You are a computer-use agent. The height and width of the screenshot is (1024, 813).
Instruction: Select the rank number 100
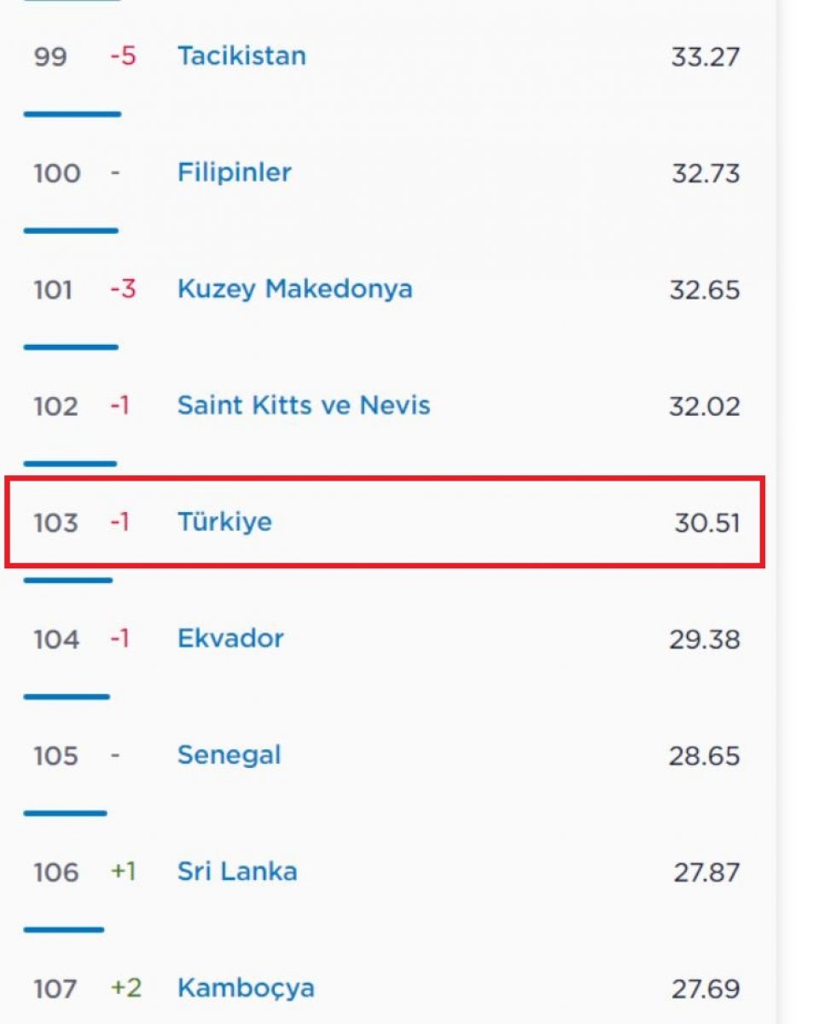click(56, 173)
